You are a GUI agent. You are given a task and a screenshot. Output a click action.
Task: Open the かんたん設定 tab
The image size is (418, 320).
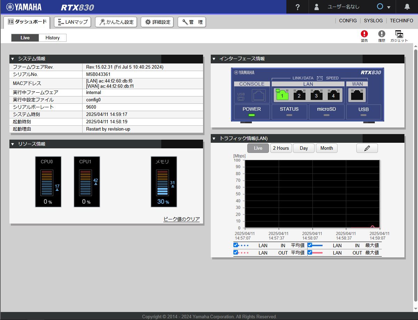116,22
